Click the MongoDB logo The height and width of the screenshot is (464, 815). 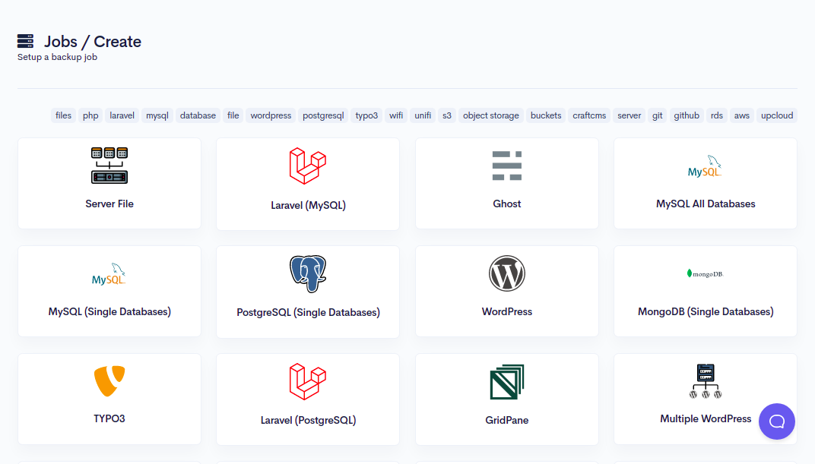706,273
